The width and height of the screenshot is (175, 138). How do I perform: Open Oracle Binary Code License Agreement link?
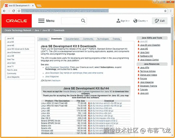(x=87, y=91)
